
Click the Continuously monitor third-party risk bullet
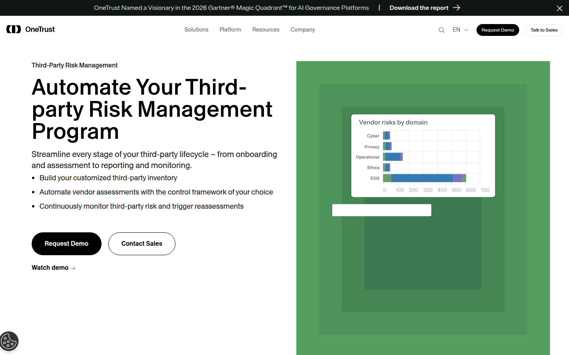point(141,206)
